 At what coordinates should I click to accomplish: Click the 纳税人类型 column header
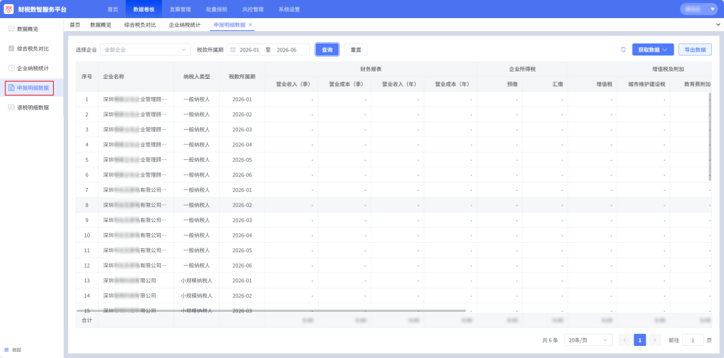196,76
